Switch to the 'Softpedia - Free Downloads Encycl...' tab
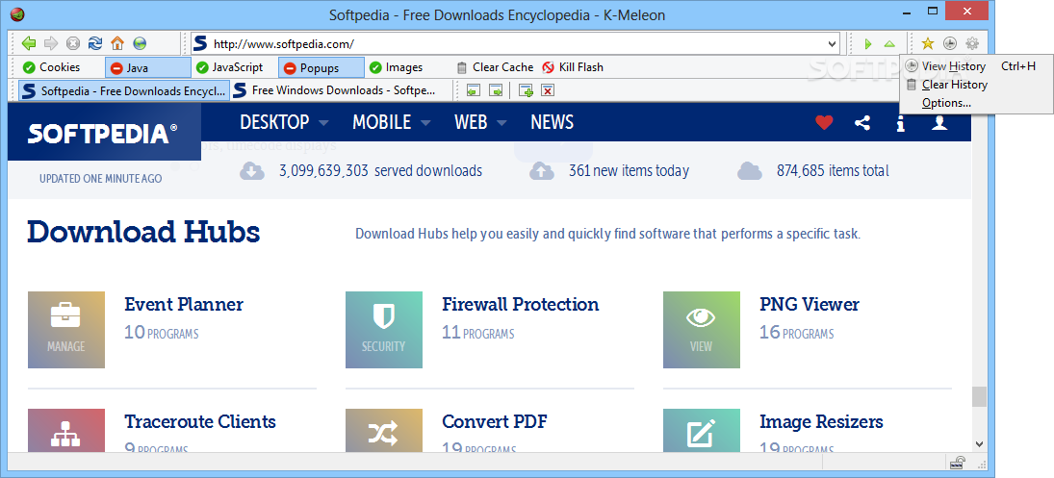The image size is (1054, 478). [123, 90]
